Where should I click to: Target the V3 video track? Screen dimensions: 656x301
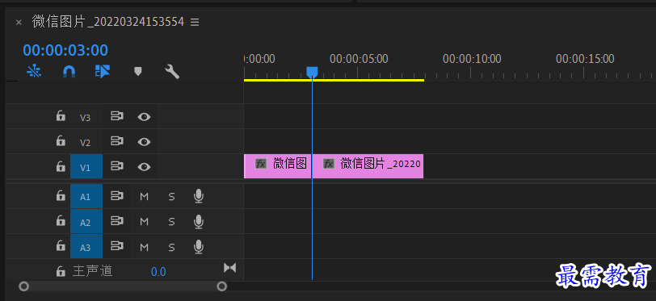[86, 118]
